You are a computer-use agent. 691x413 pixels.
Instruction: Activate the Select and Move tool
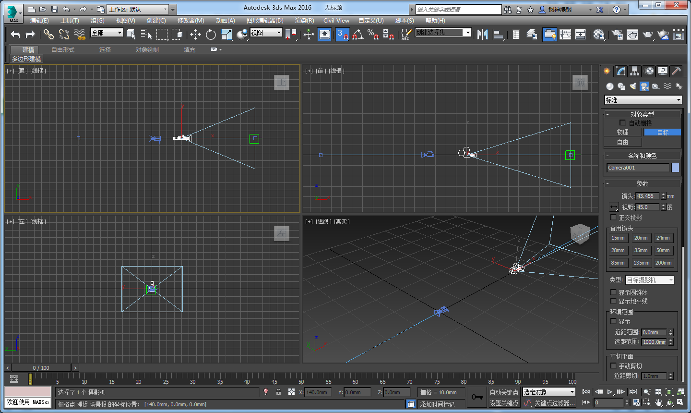(195, 34)
